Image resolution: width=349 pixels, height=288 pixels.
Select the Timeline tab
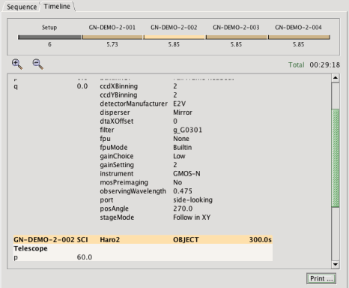pos(57,6)
